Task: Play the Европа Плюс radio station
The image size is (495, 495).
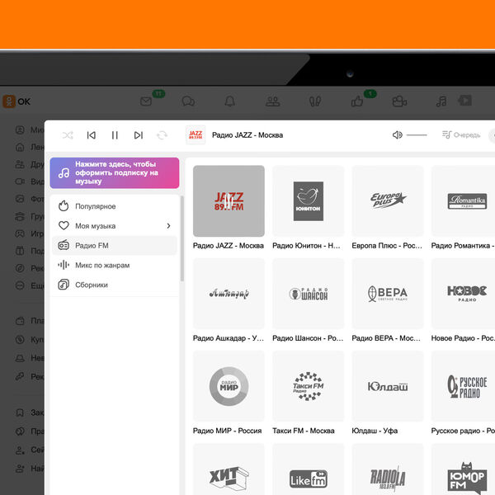Action: [x=388, y=201]
